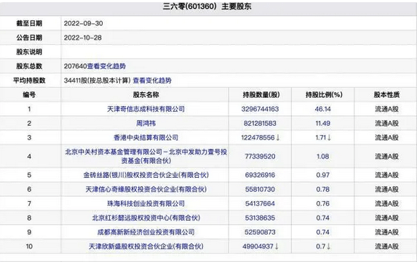Select share count 53138635
Screen dimensions: 417x262
260,218
